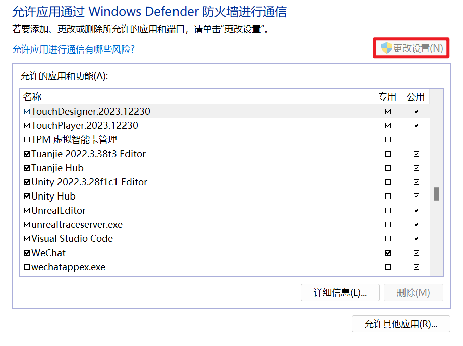Toggle Tuanjie 2022.3.38t3 Editor 公用 checkbox
Viewport: 463px width, 346px height.
416,154
